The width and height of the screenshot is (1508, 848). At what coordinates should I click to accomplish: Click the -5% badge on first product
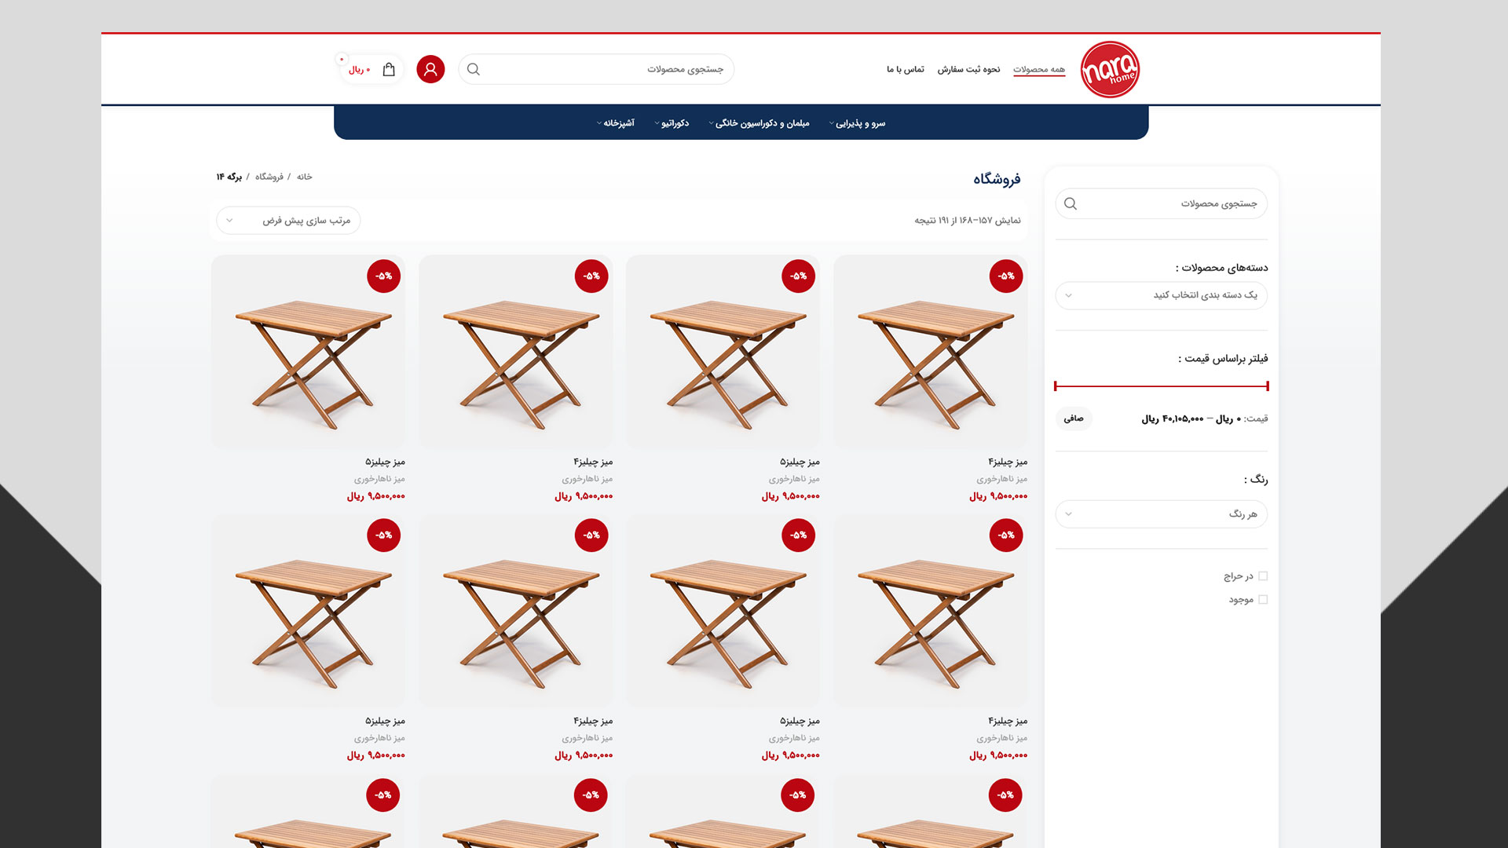tap(1006, 276)
